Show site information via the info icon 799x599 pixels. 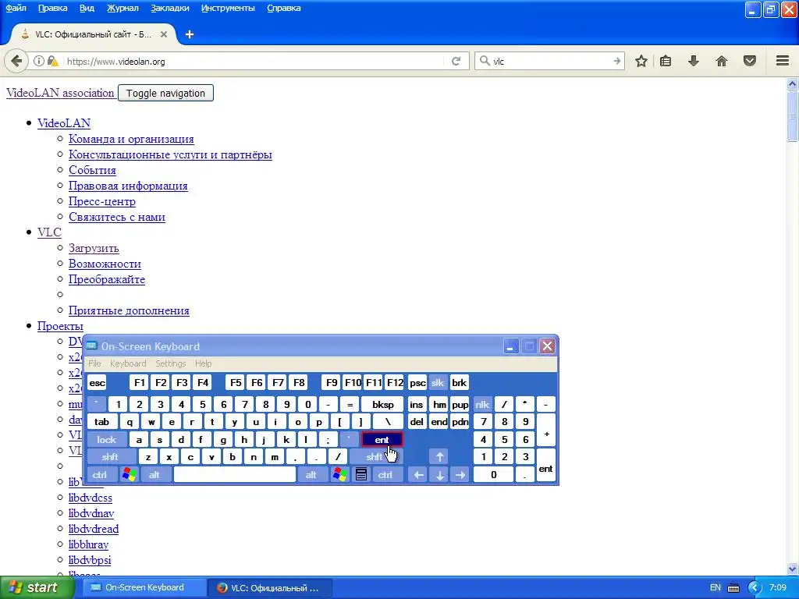click(38, 61)
